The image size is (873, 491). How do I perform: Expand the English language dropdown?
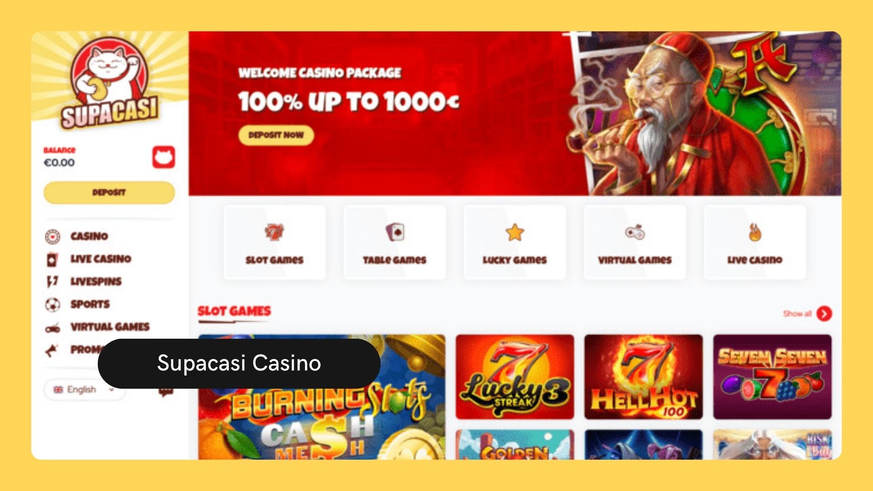[85, 390]
